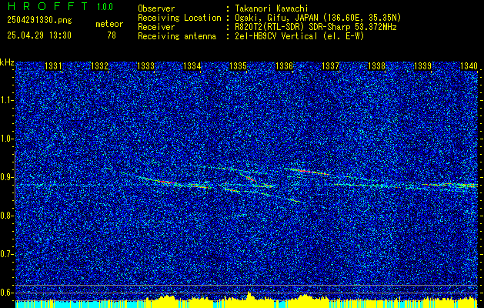Click the 1331 time marker
Viewport: 484px width, 308px height.
coord(53,66)
